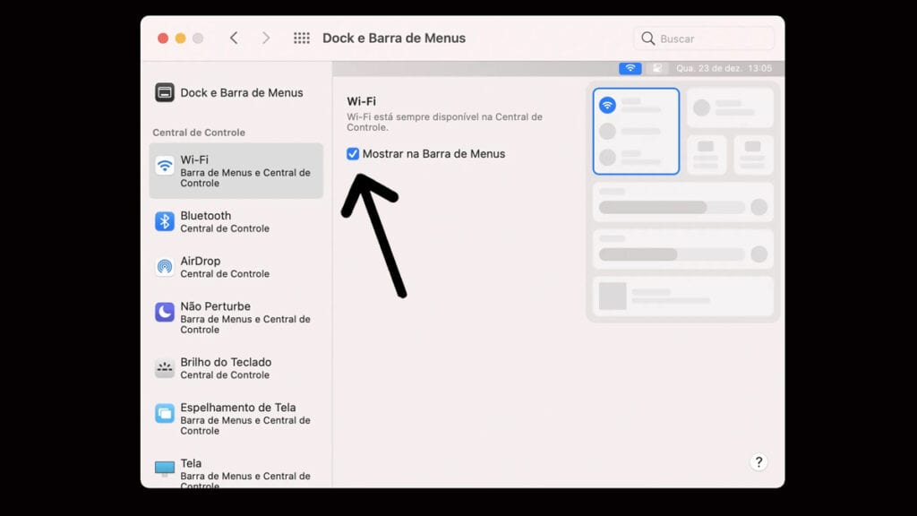Select Bluetooth Central de Controle row
Screen dimensions: 917x516
[x=236, y=222]
